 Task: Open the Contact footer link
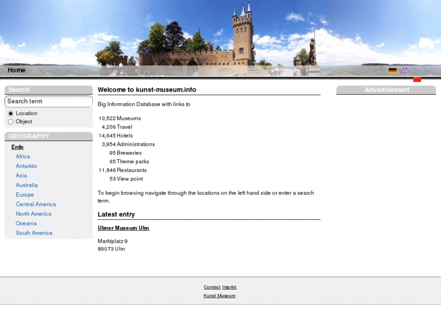point(212,287)
